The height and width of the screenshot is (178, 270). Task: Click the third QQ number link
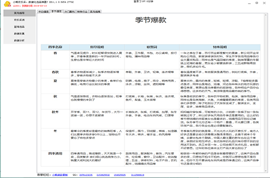tap(120, 175)
